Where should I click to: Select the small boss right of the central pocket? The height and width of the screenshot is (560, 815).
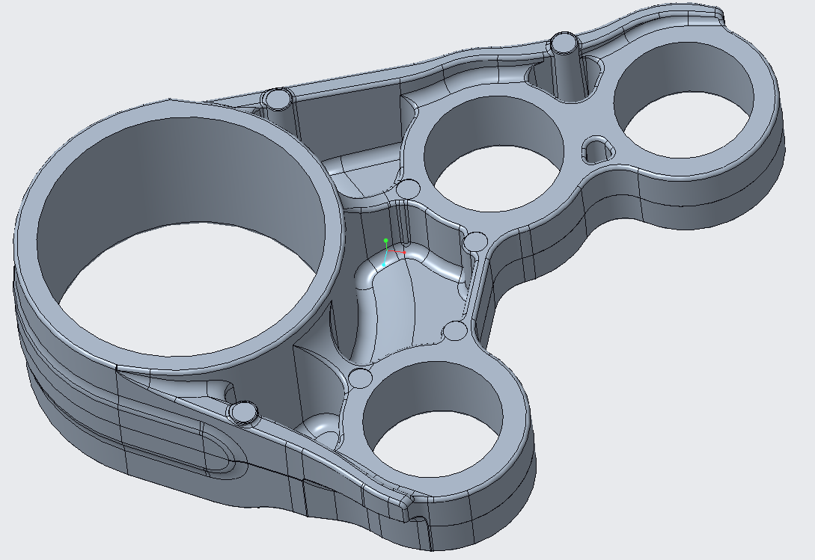(x=475, y=241)
